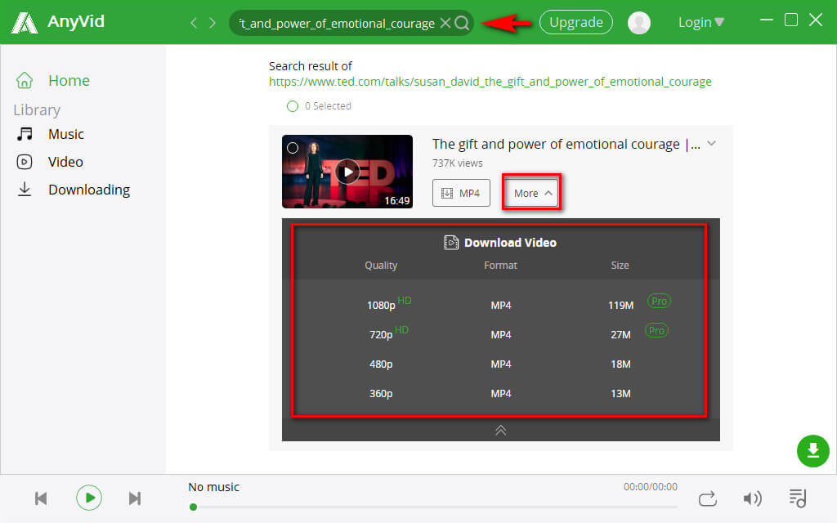Click the 13M size for 360p

[621, 393]
